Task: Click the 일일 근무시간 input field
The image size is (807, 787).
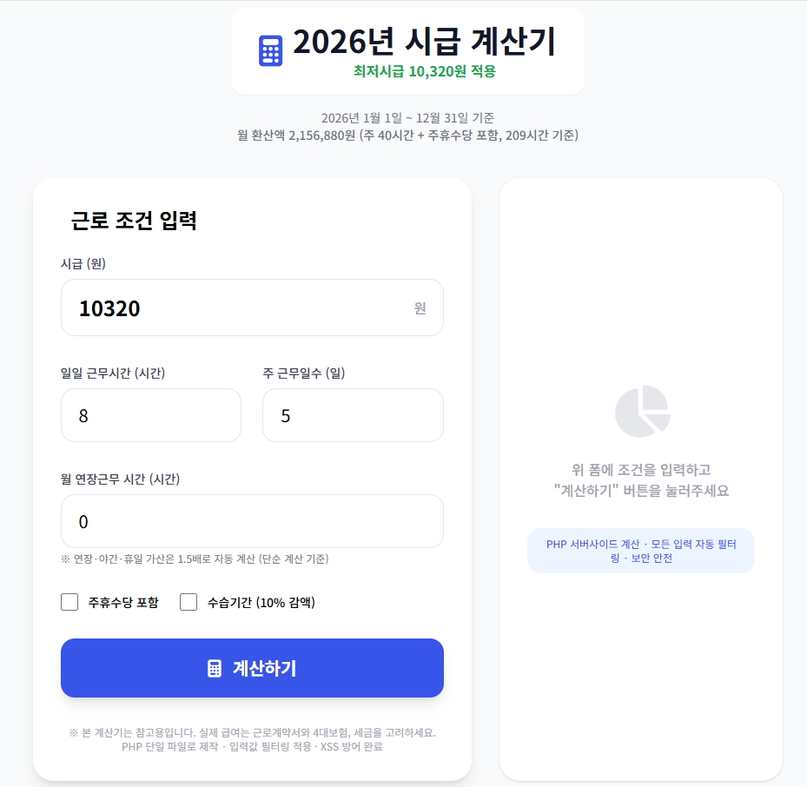Action: click(x=150, y=415)
